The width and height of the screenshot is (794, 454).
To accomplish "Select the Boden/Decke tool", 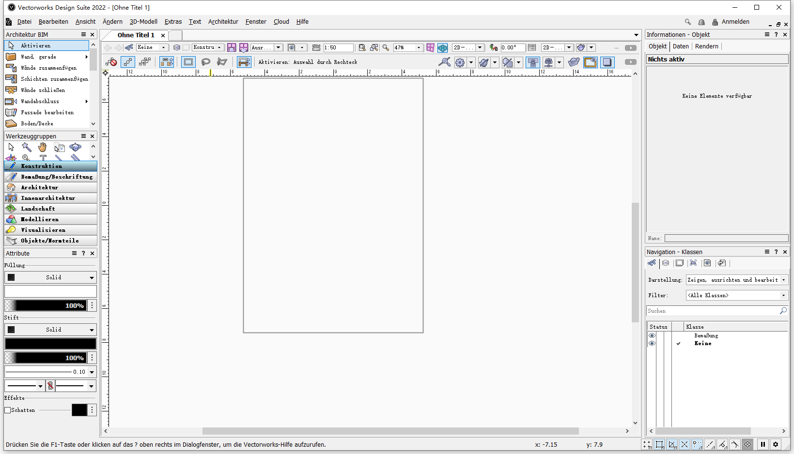I will pos(47,123).
